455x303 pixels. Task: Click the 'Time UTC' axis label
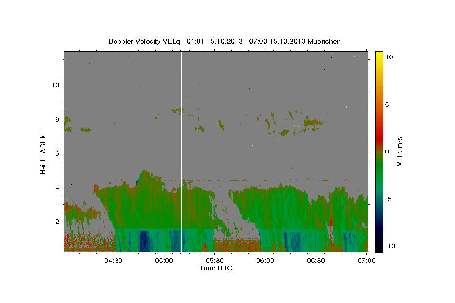pos(216,268)
